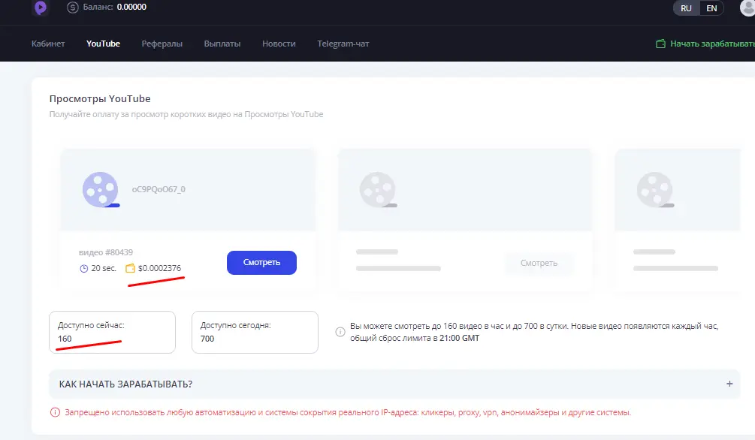The width and height of the screenshot is (755, 440).
Task: Click the disabled gray Смотреть button
Action: pos(539,263)
